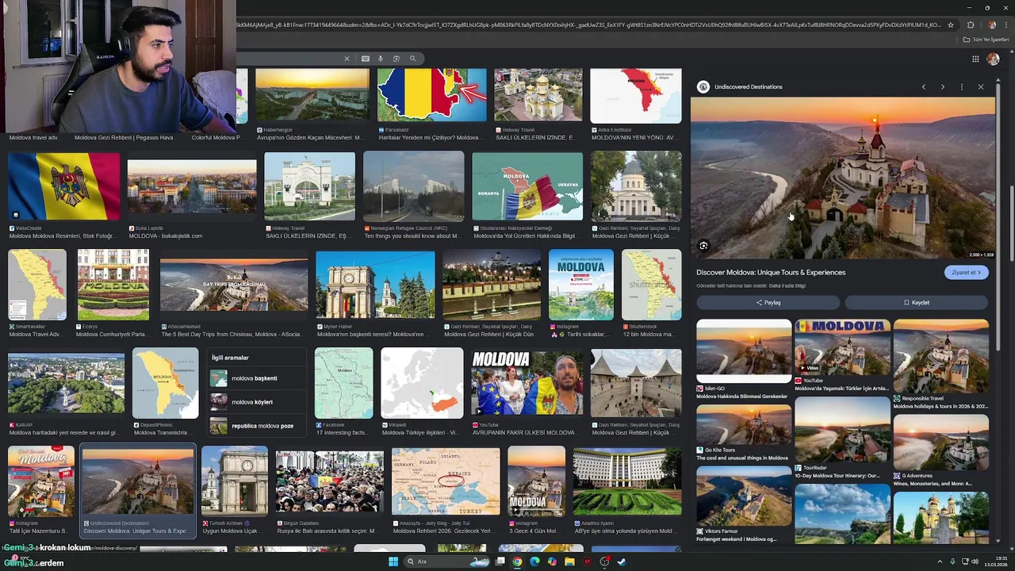Viewport: 1015px width, 571px height.
Task: Switch to Google Chrome in the taskbar
Action: pyautogui.click(x=517, y=561)
